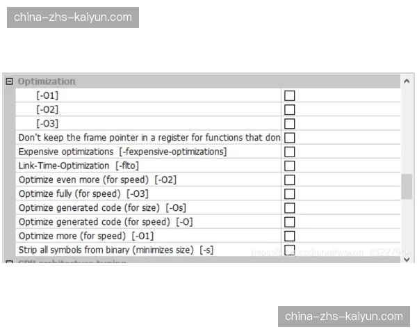Enable Expensive optimizations checkbox
The image size is (417, 334).
290,152
